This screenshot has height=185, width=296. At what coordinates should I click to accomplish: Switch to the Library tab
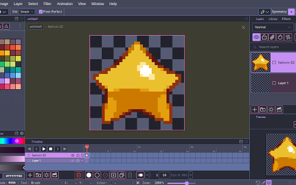273,19
